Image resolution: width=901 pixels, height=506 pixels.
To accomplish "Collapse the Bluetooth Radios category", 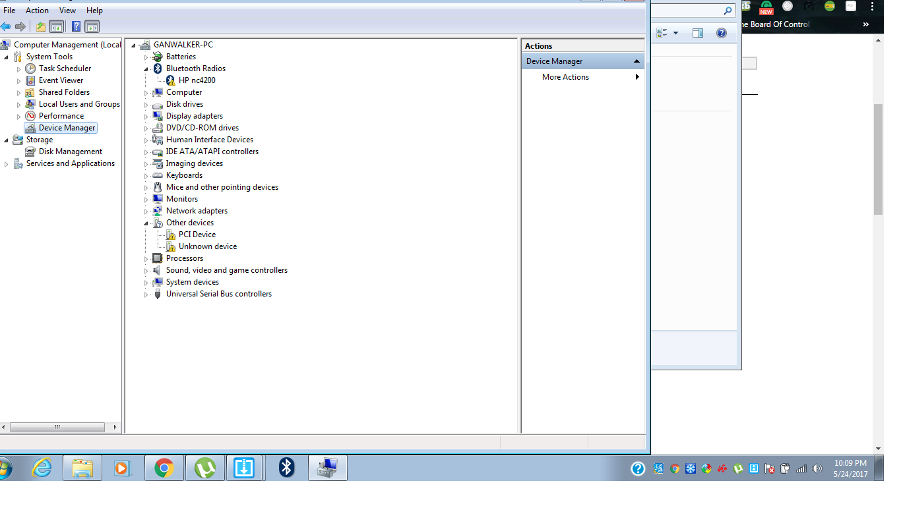I will (x=146, y=69).
